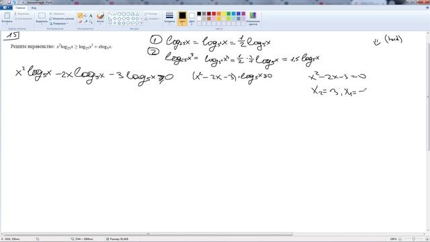Select the Pencil tool
The image size is (430, 242).
tap(81, 16)
